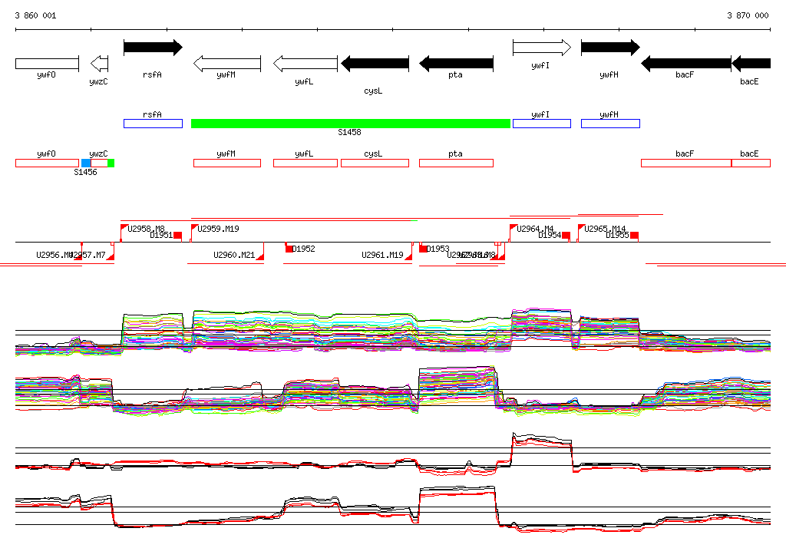The height and width of the screenshot is (548, 786).
Task: Select the black cysL gene arrow
Action: pyautogui.click(x=375, y=64)
